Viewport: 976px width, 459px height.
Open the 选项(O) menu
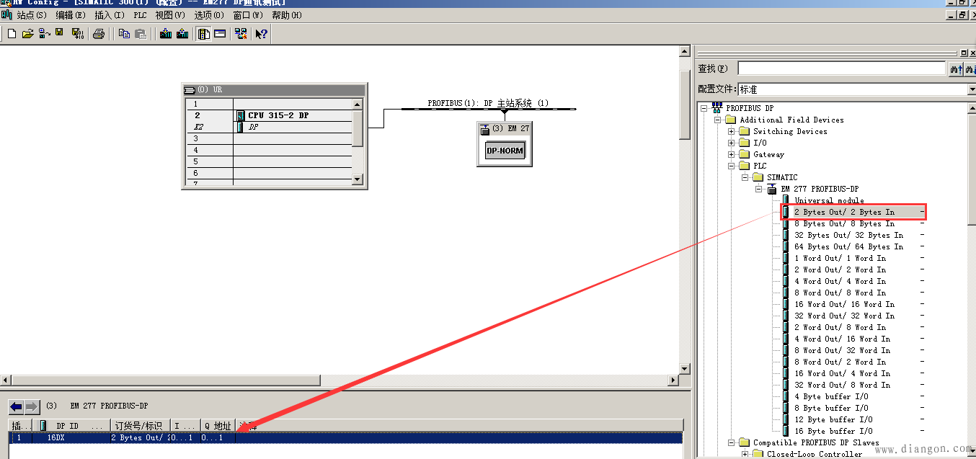[x=209, y=15]
